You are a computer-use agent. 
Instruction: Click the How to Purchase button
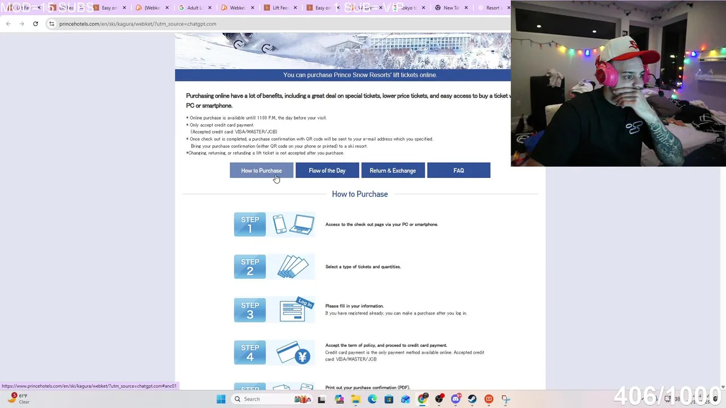tap(261, 171)
